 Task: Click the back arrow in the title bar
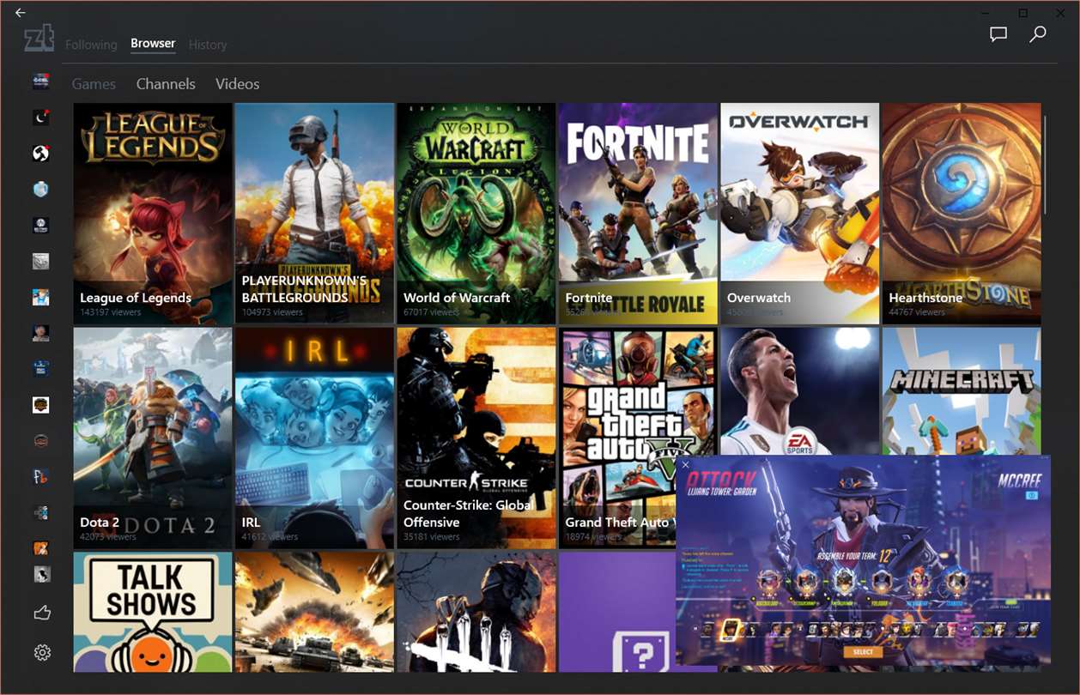tap(21, 13)
